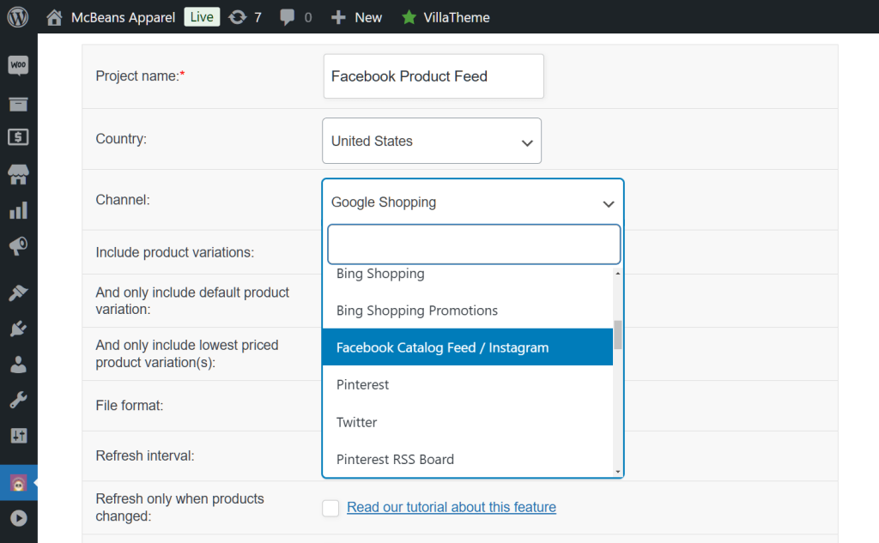Open the tutorial link about this feature
879x543 pixels.
click(451, 507)
